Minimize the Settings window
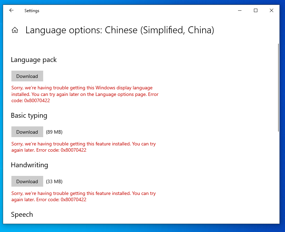 [240, 11]
